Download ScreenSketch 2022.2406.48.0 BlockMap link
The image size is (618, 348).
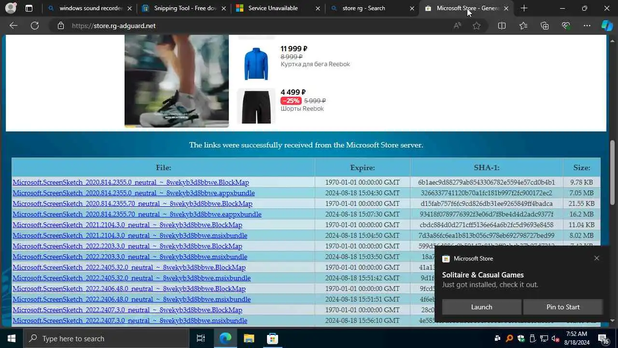(x=129, y=289)
